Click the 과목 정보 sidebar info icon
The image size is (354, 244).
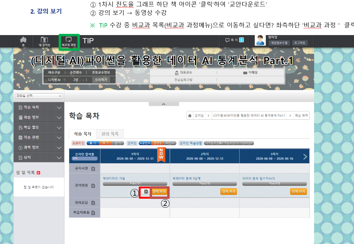tap(20, 148)
